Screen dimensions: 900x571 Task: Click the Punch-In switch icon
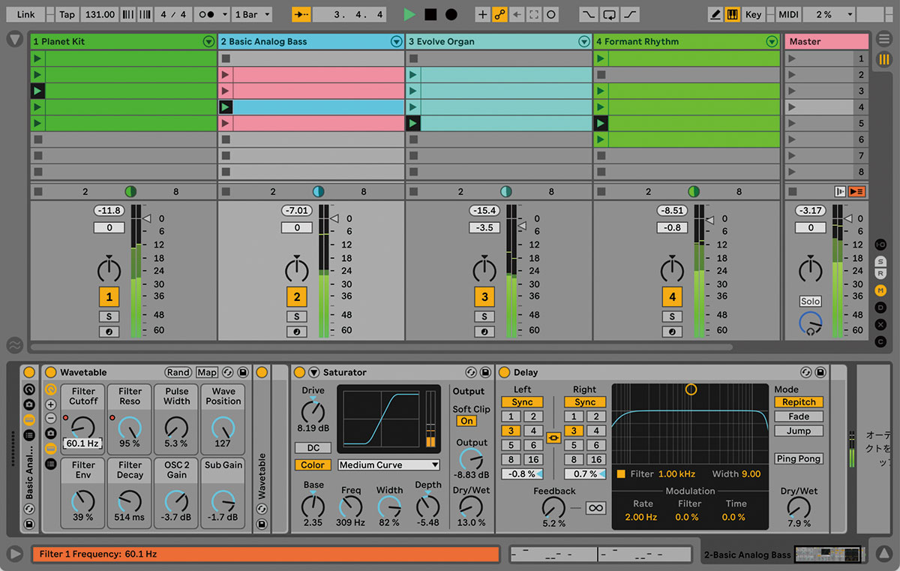(589, 14)
